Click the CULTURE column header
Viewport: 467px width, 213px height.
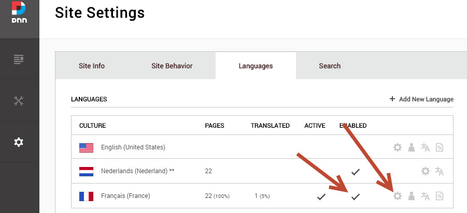point(93,126)
